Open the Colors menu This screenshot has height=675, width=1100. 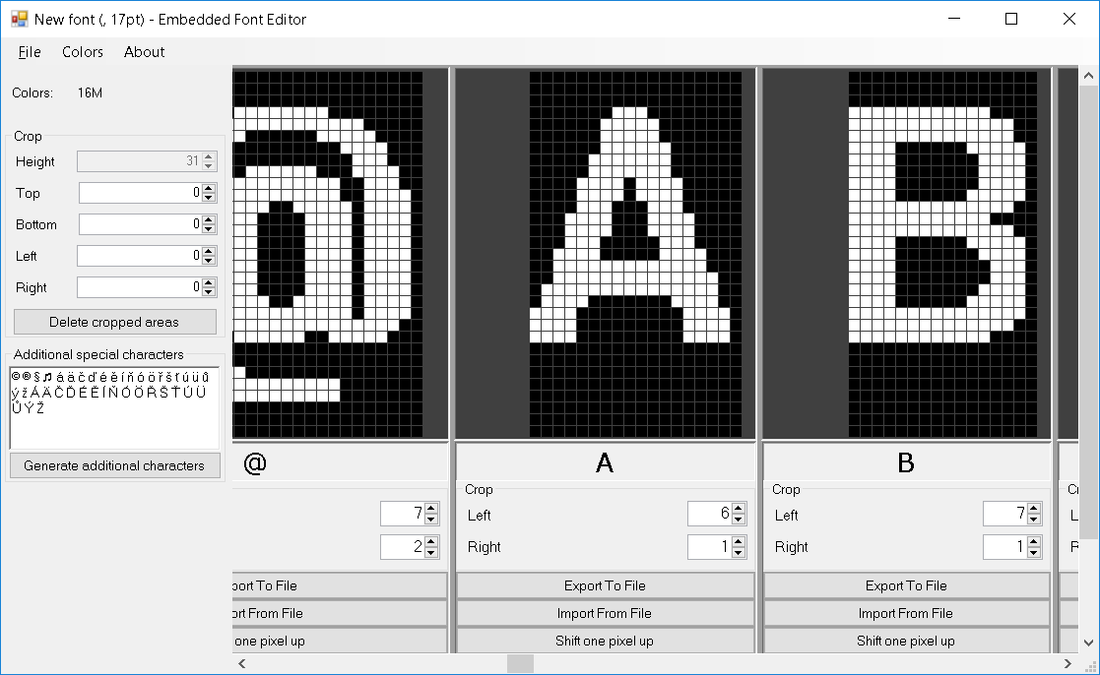click(x=83, y=52)
